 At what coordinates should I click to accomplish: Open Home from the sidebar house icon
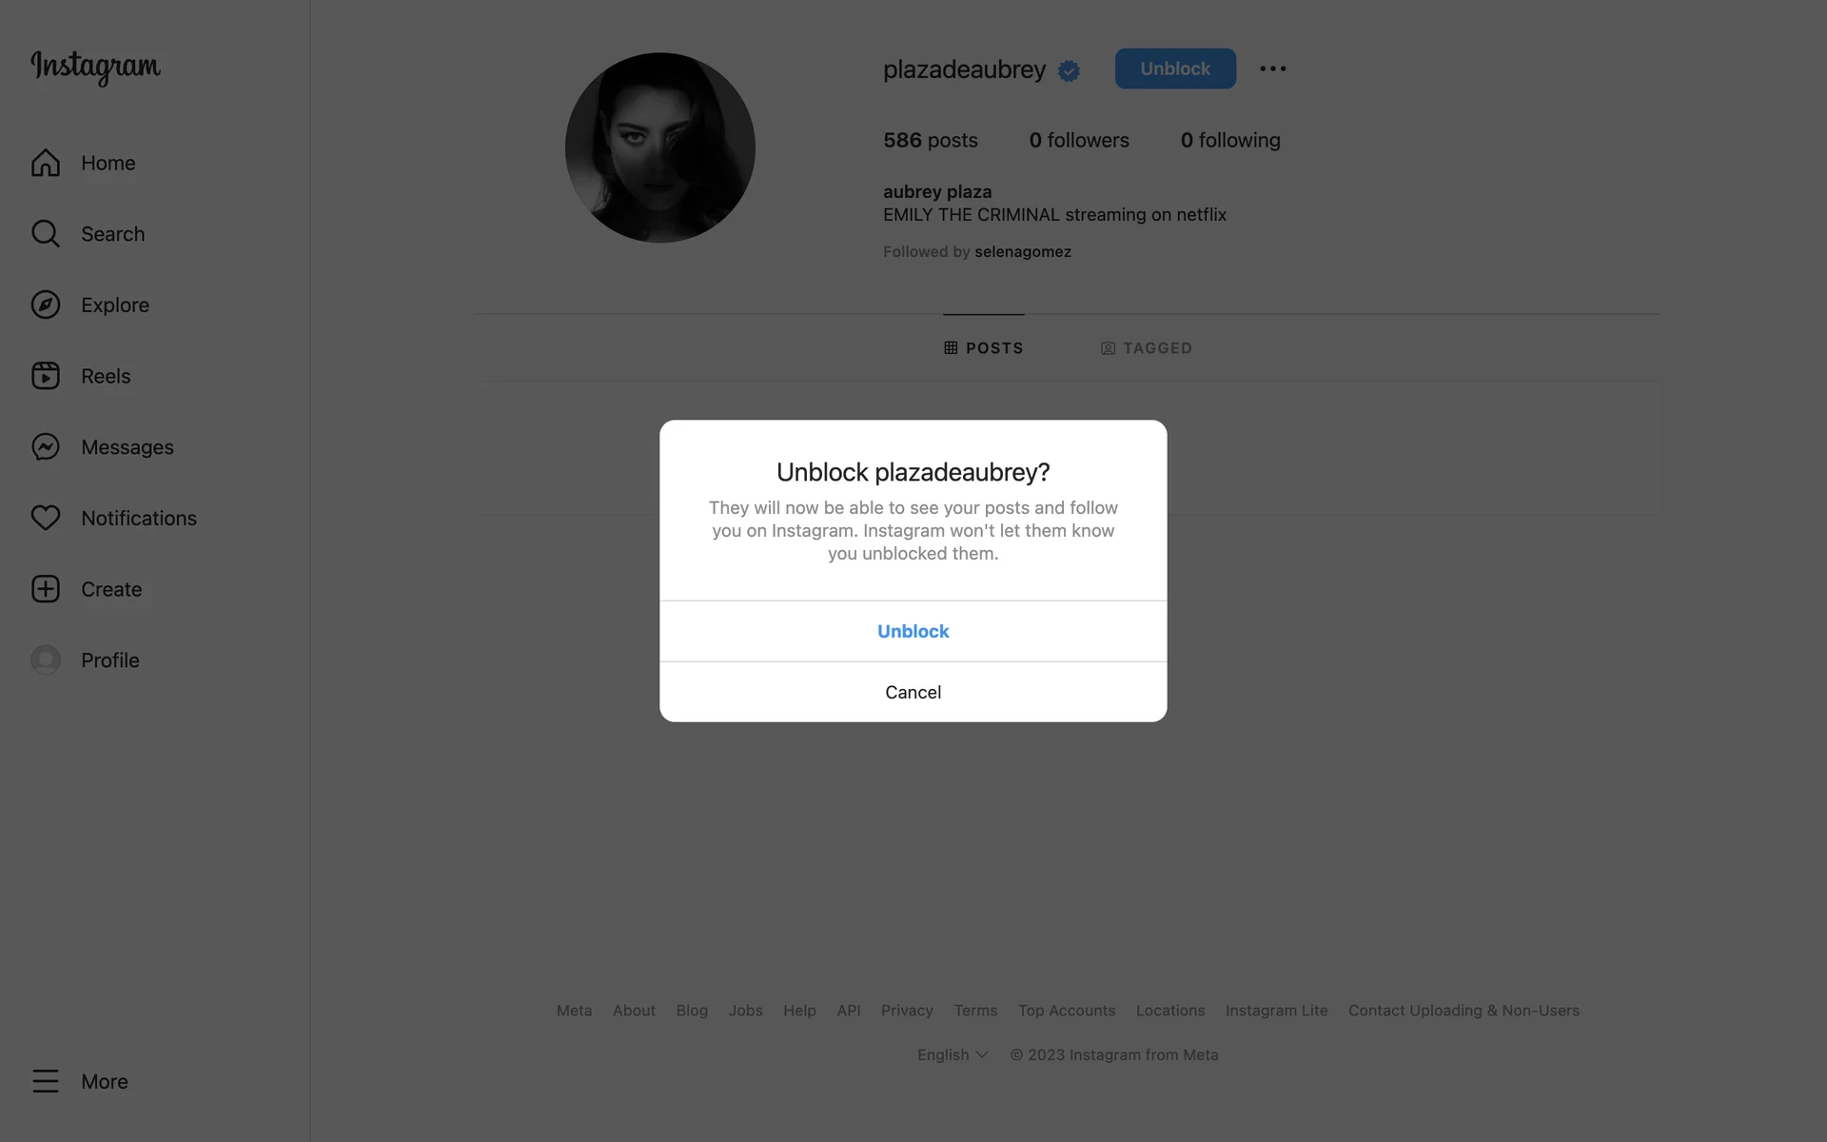tap(46, 163)
